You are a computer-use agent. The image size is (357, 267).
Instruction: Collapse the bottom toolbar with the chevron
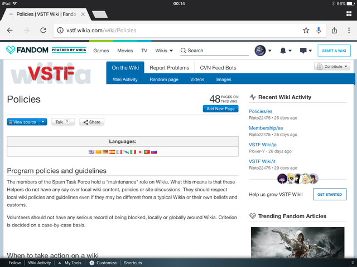coord(353,263)
